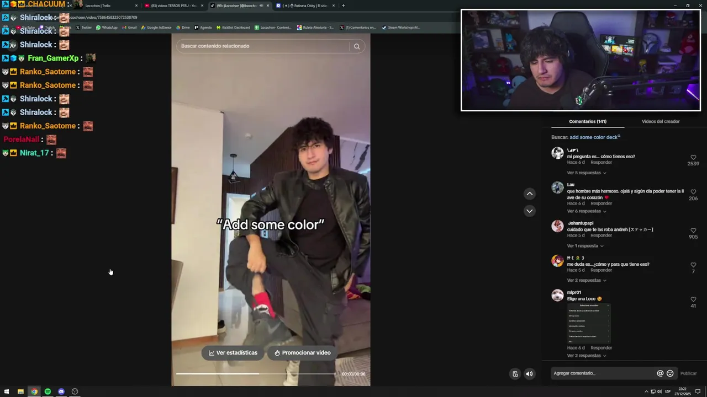Open the taskbar clock showing 22:22
This screenshot has width=707, height=397.
pos(683,391)
